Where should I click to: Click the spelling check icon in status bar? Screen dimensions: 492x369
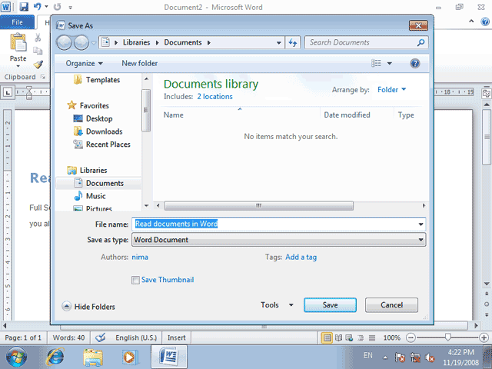(101, 337)
